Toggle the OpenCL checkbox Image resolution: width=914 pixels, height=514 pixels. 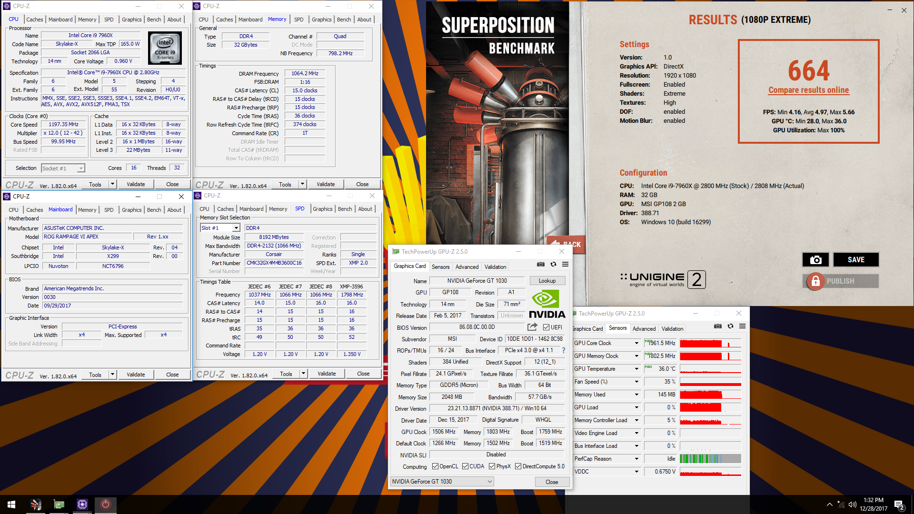[435, 466]
